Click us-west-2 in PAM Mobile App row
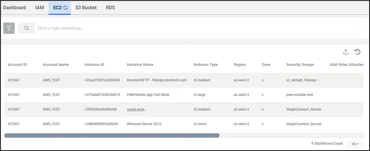Image resolution: width=370 pixels, height=151 pixels. [x=241, y=95]
